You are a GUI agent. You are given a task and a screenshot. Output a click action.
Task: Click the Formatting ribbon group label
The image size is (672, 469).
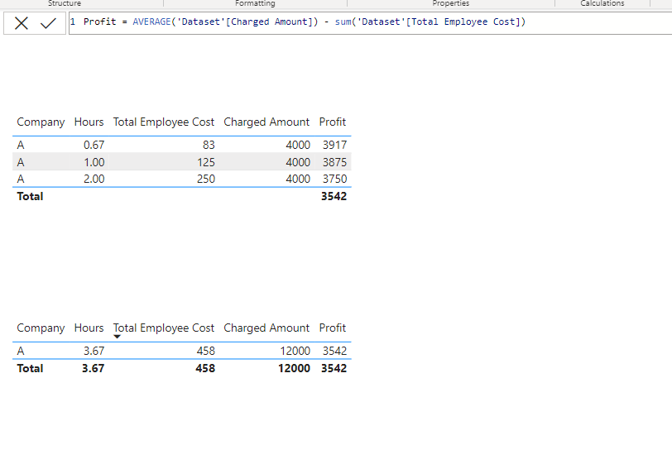coord(255,3)
